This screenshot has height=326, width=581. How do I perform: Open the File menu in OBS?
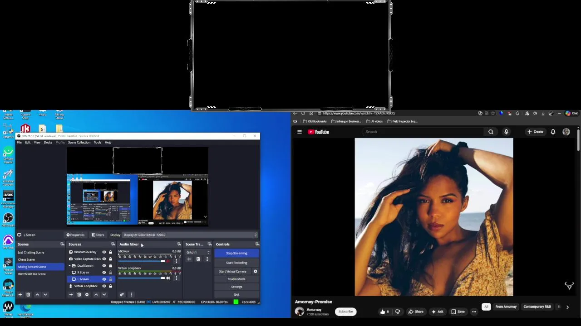(20, 143)
